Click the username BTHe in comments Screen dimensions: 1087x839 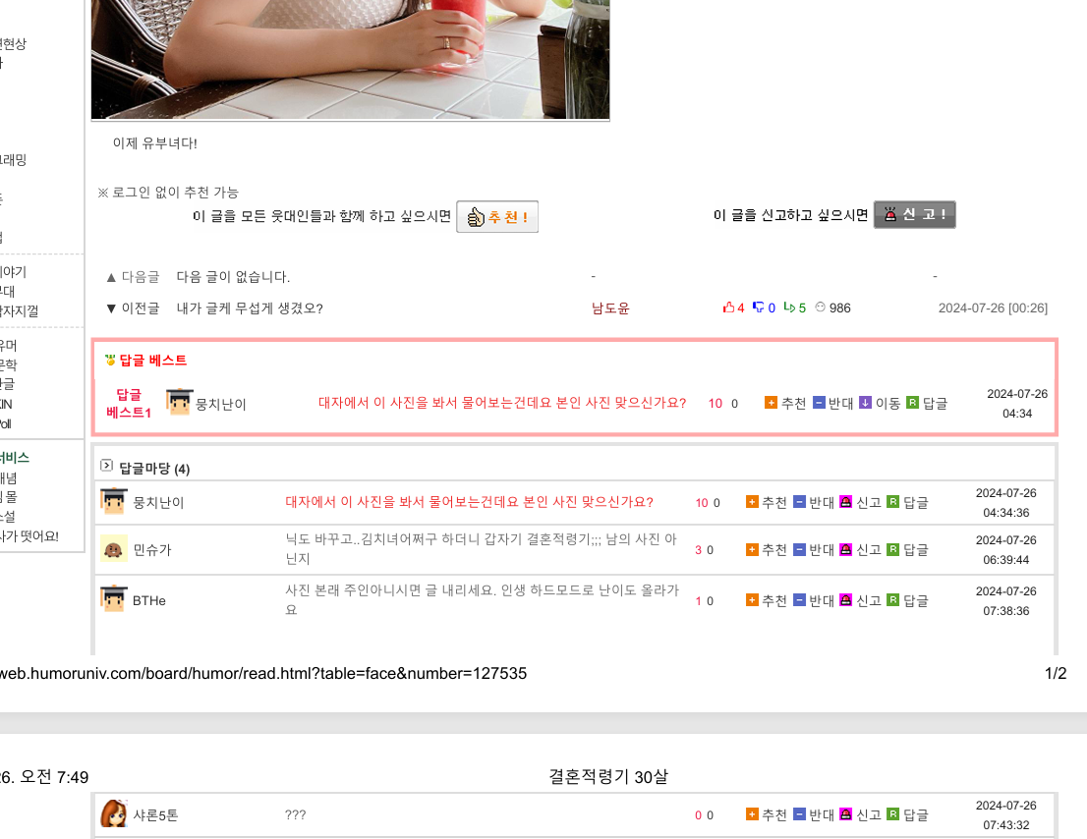click(149, 600)
